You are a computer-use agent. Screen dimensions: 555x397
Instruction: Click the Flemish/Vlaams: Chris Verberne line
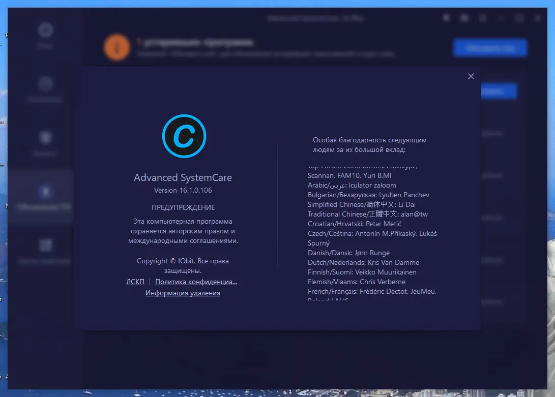pos(357,282)
